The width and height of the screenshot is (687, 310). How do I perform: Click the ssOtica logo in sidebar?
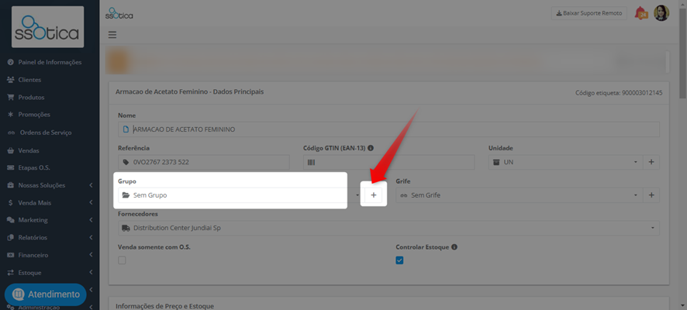click(x=47, y=27)
